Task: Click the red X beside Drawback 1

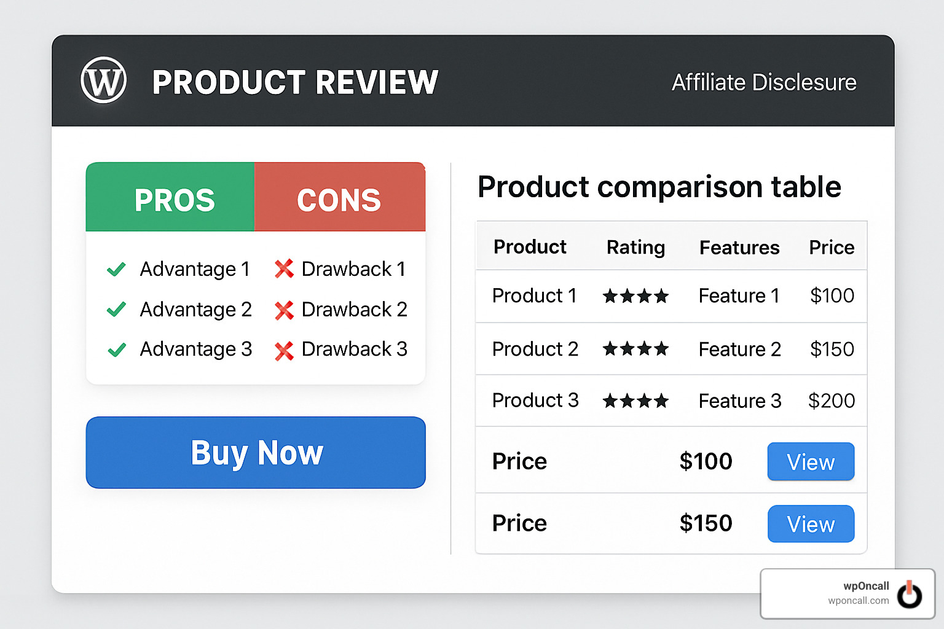Action: point(284,269)
